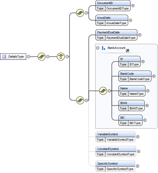Viewport: 158px width, 173px height.
Task: Click the ConstantSymbolType type value
Action: tap(120, 154)
